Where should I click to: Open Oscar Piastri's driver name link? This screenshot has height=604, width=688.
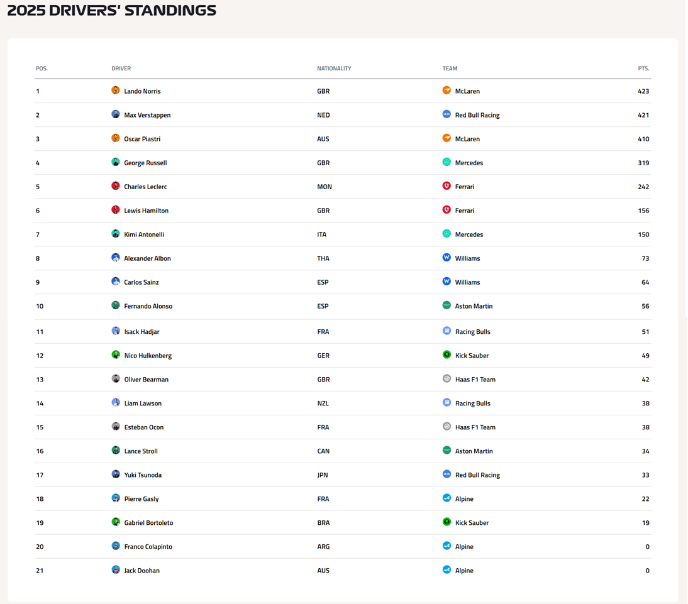pyautogui.click(x=142, y=139)
